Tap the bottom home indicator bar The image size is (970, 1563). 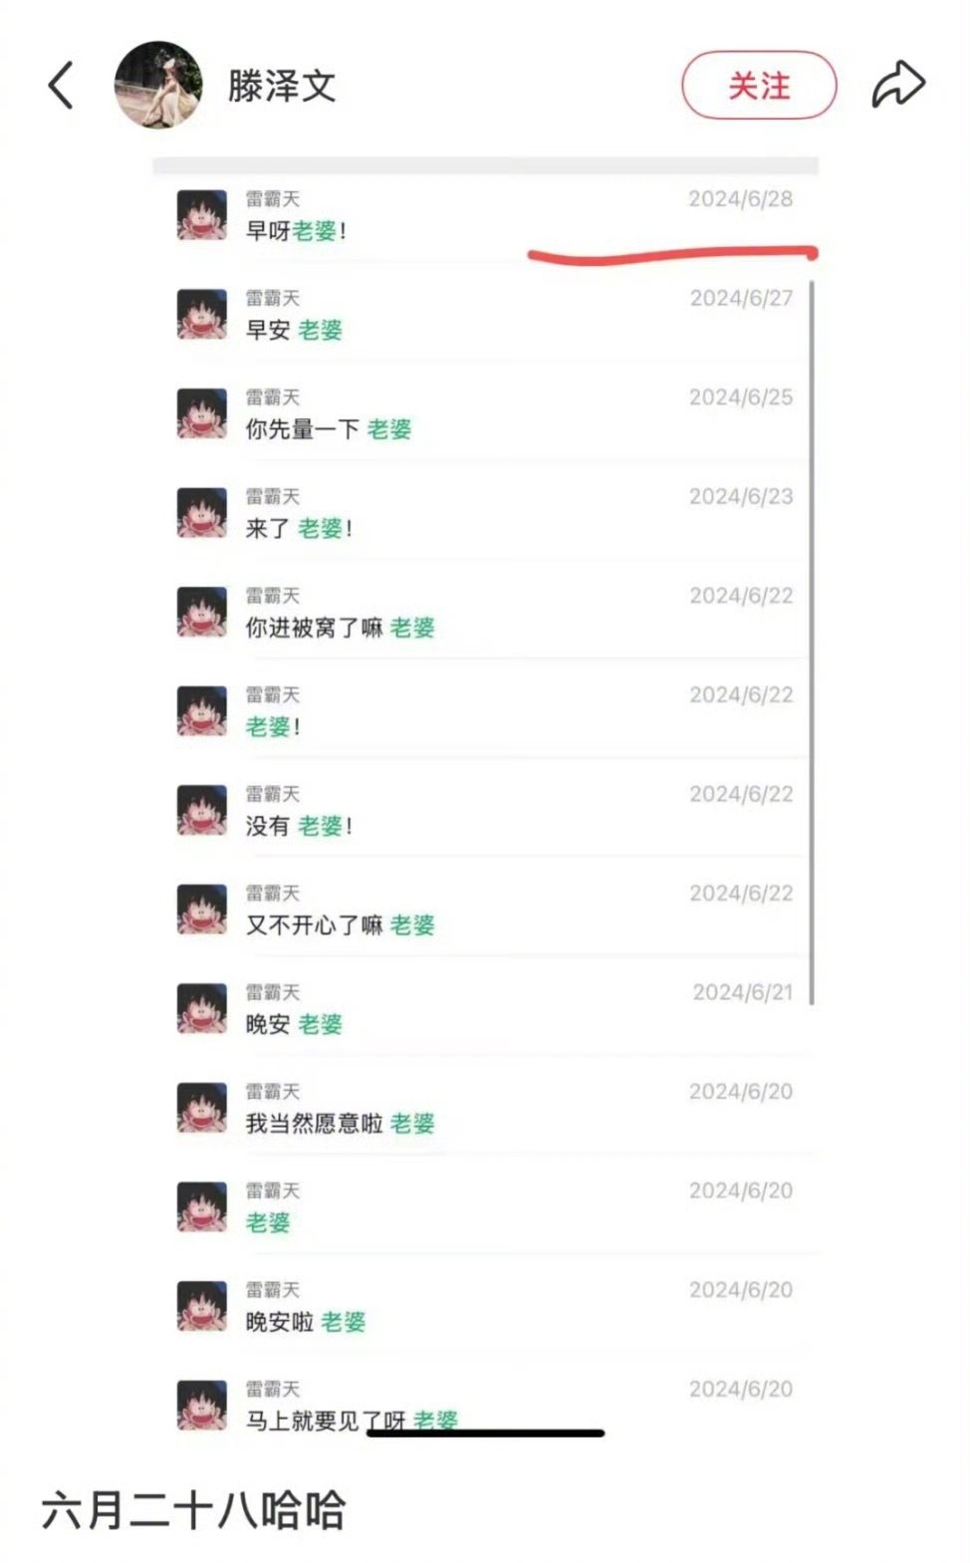[486, 1433]
